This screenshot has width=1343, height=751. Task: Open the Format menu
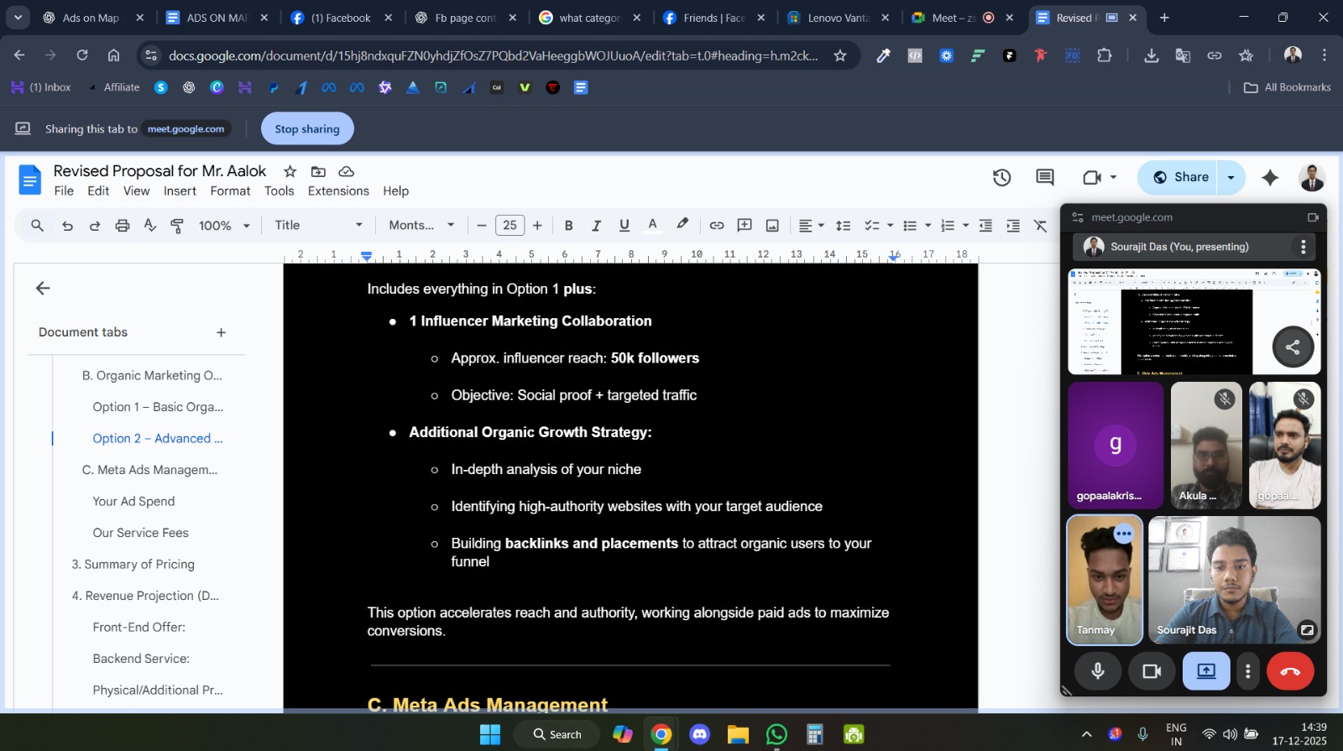(230, 191)
